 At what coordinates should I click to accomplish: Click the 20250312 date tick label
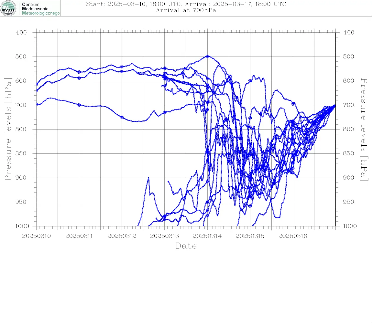point(122,236)
